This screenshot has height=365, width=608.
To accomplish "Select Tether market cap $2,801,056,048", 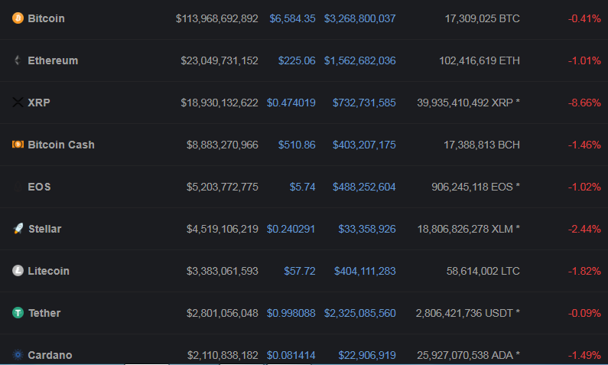I will coord(223,313).
